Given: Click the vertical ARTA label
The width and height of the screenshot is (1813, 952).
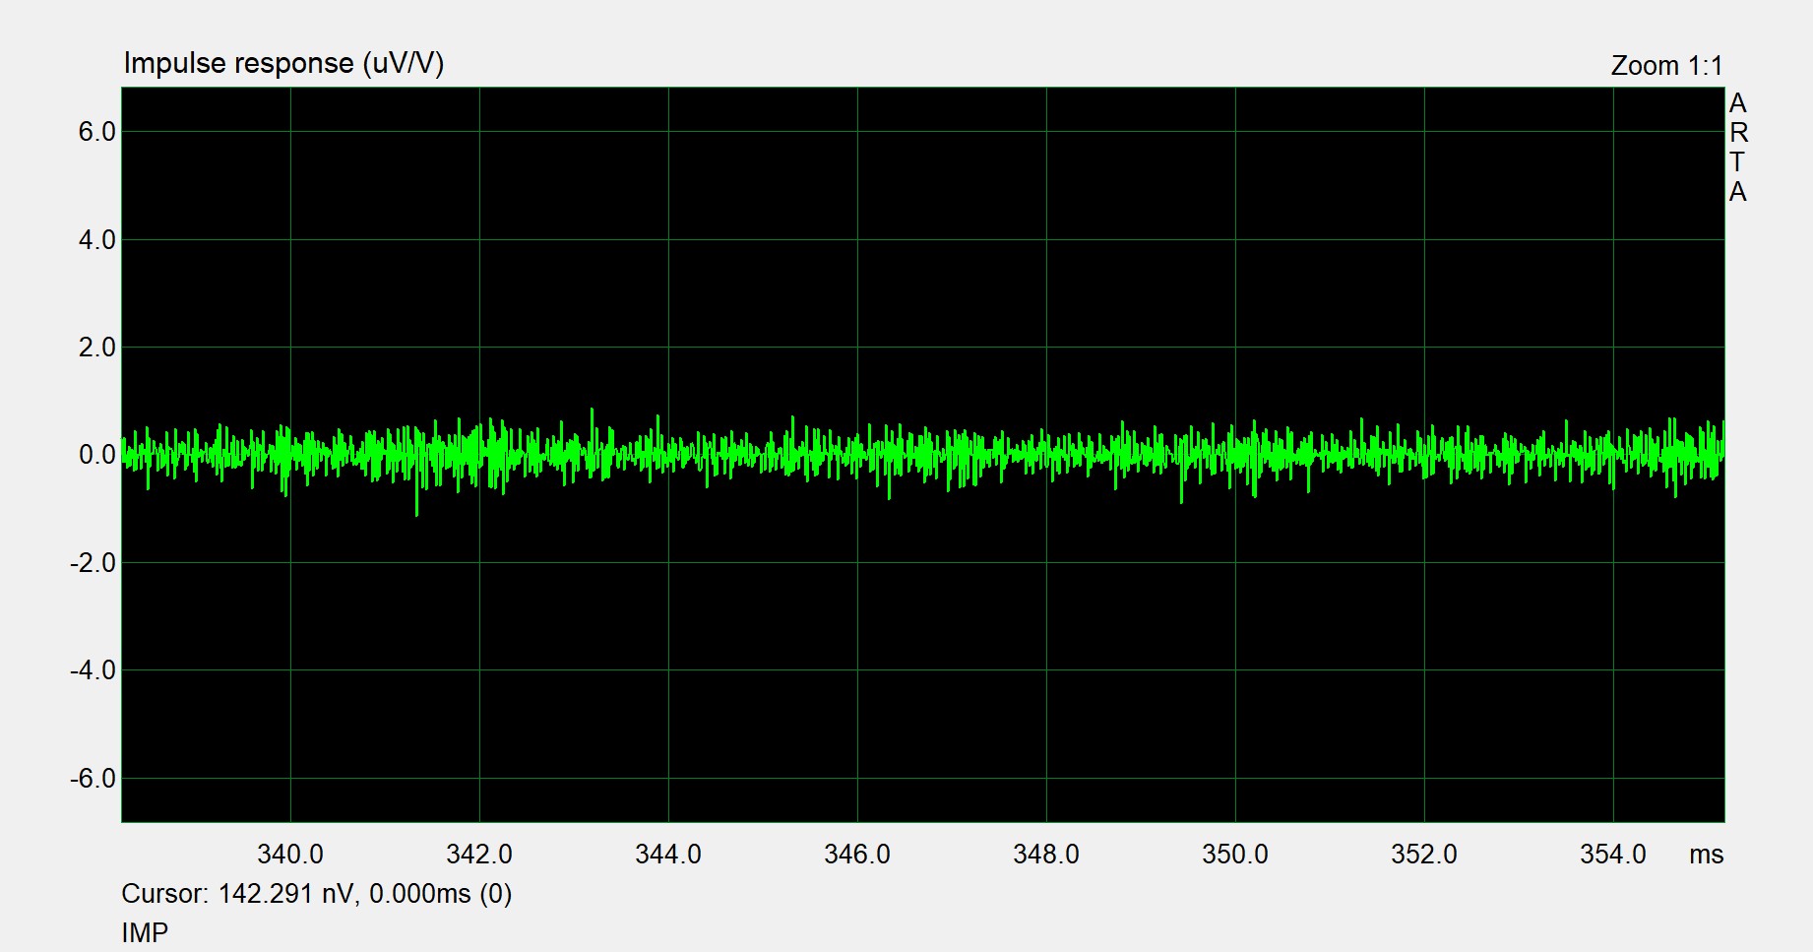Looking at the screenshot, I should click(x=1738, y=148).
